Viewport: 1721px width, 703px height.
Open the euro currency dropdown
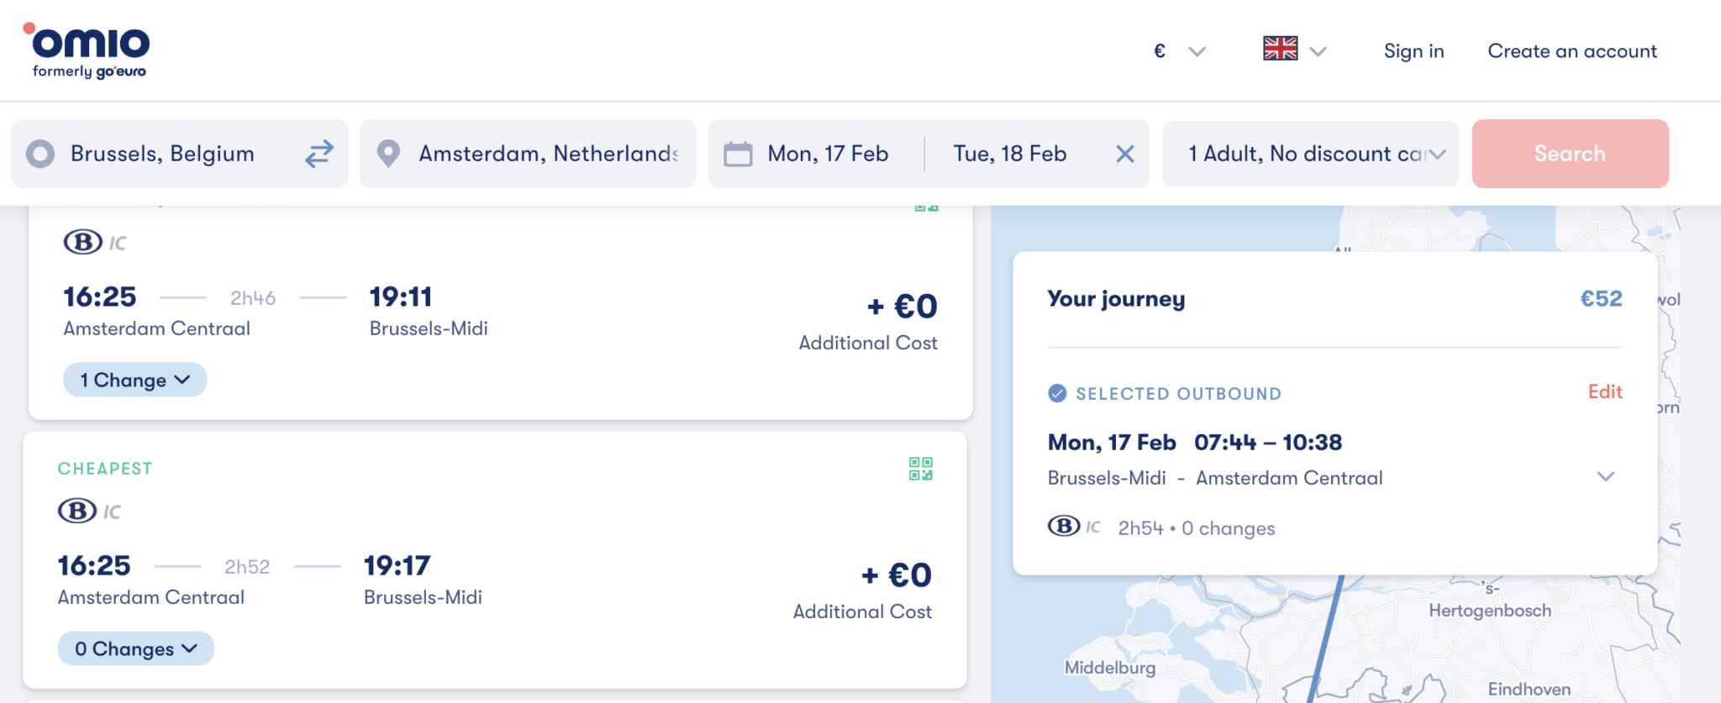click(1178, 51)
